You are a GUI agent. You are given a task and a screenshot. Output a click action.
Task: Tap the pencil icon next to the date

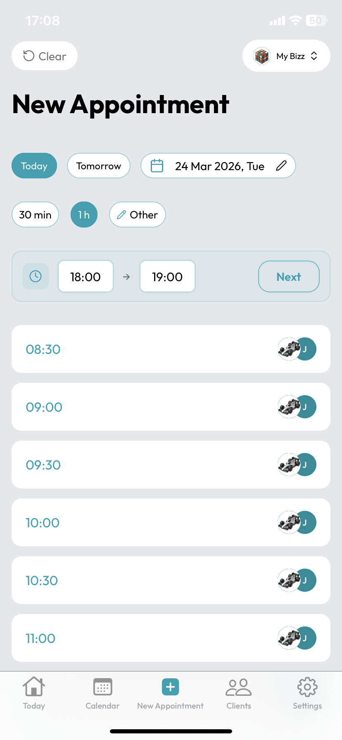click(x=281, y=166)
